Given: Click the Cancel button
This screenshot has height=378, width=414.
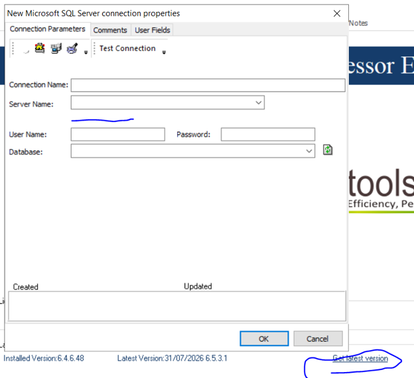Looking at the screenshot, I should tap(318, 338).
